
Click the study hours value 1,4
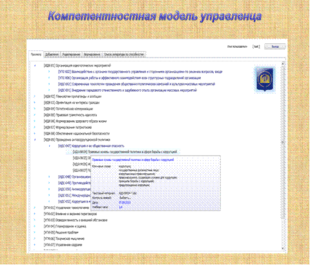(x=121, y=207)
